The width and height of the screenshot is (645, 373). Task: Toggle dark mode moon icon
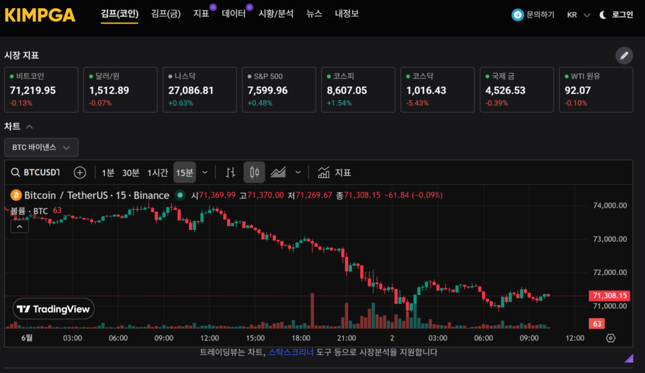point(603,15)
